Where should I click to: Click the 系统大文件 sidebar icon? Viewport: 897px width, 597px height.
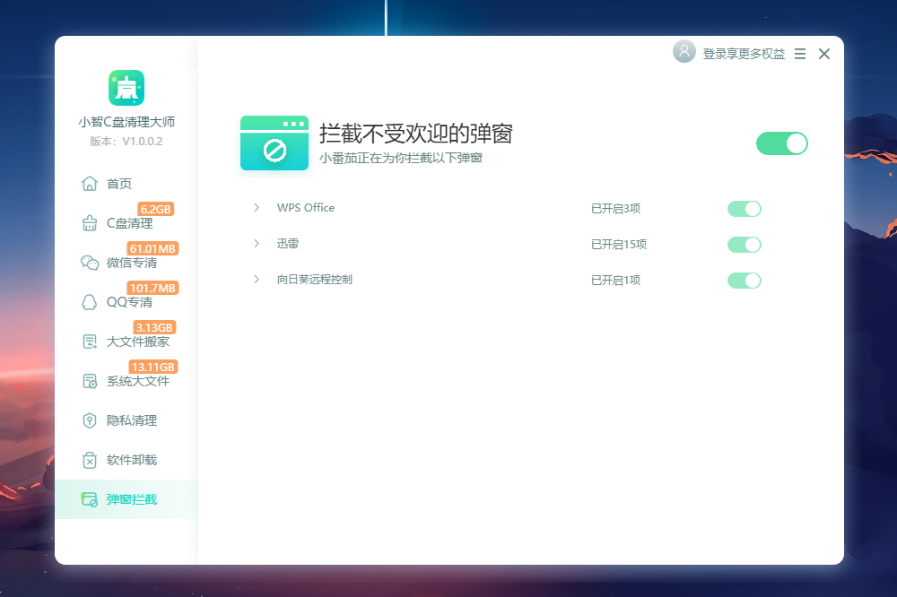90,381
